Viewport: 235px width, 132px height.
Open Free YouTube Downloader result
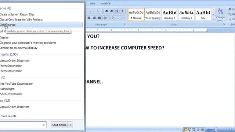pos(16,84)
